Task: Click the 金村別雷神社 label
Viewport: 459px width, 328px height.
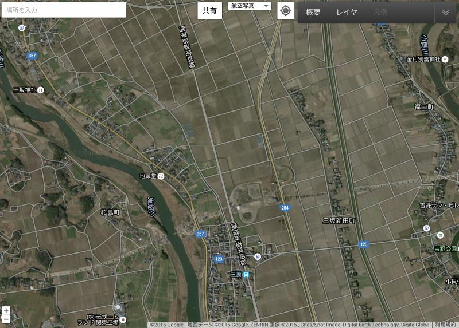Action: pos(423,60)
